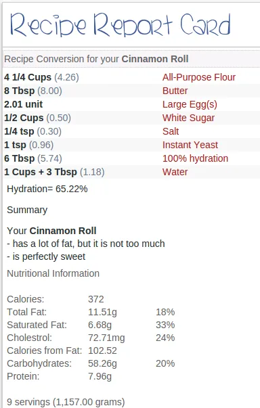This screenshot has height=408, width=260.
Task: Click the All-Purpose Flour ingredient link
Action: (x=199, y=77)
